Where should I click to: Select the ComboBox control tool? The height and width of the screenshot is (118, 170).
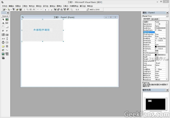pos(3,35)
